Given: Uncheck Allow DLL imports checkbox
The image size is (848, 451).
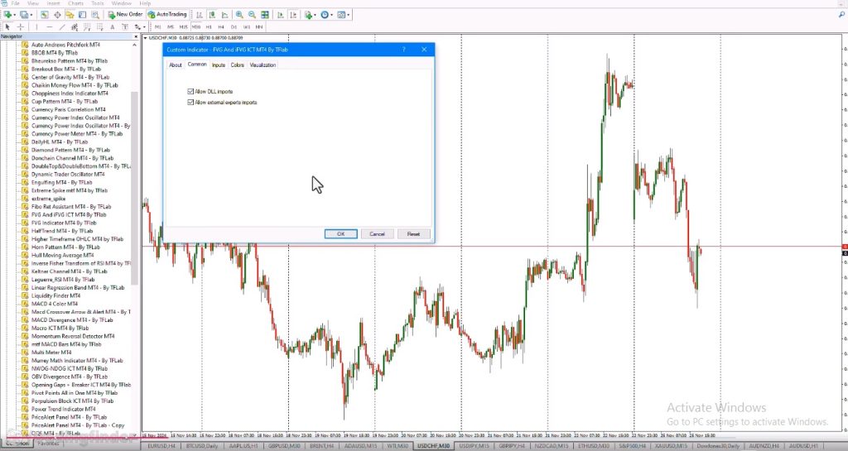Looking at the screenshot, I should [190, 92].
